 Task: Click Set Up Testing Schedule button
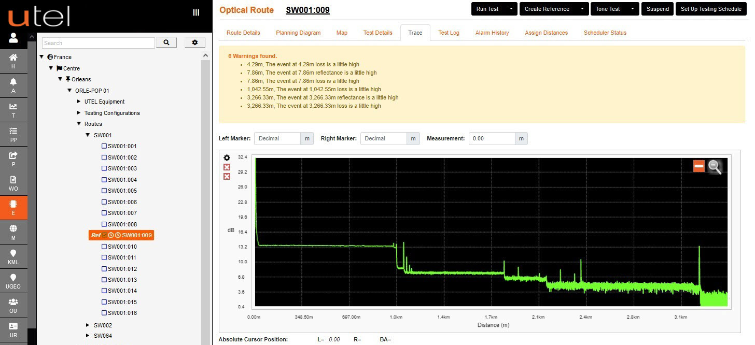click(x=711, y=9)
